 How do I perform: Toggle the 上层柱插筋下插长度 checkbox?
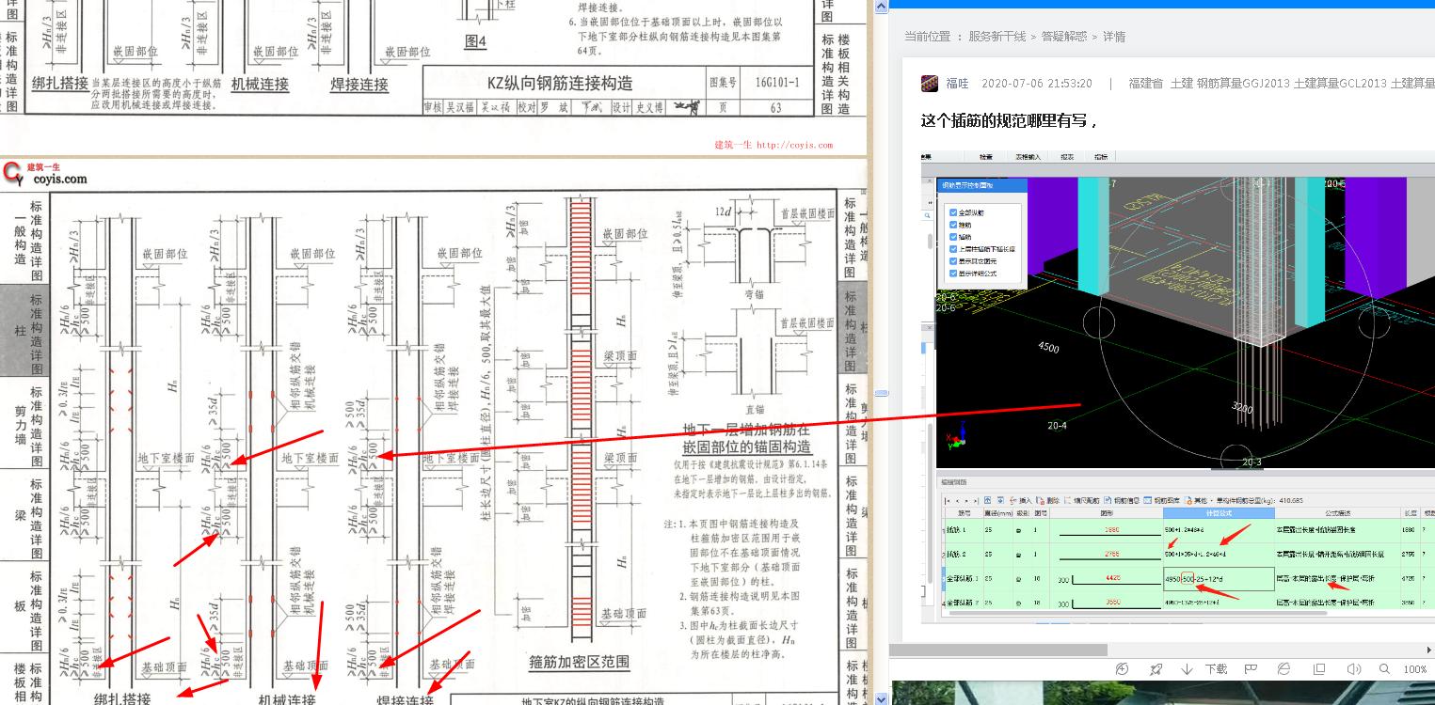tap(953, 249)
